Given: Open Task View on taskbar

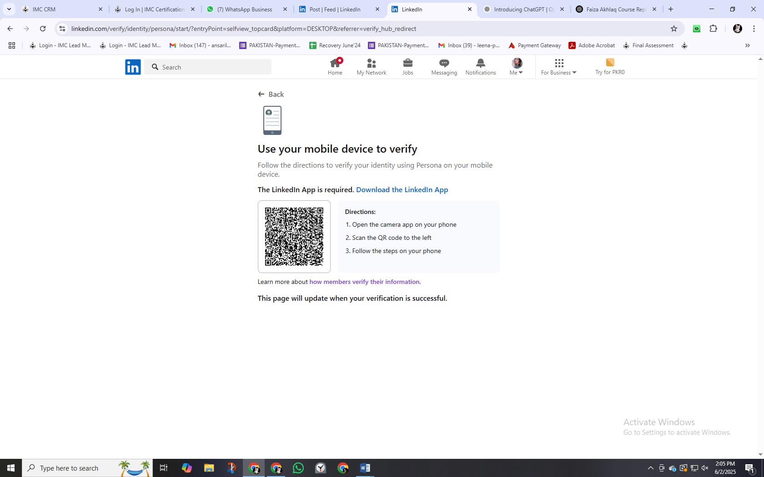Looking at the screenshot, I should click(164, 468).
